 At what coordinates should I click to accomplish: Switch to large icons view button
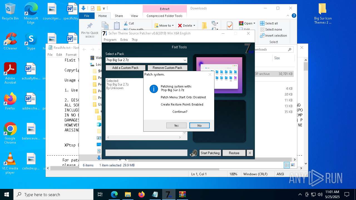click(x=293, y=165)
